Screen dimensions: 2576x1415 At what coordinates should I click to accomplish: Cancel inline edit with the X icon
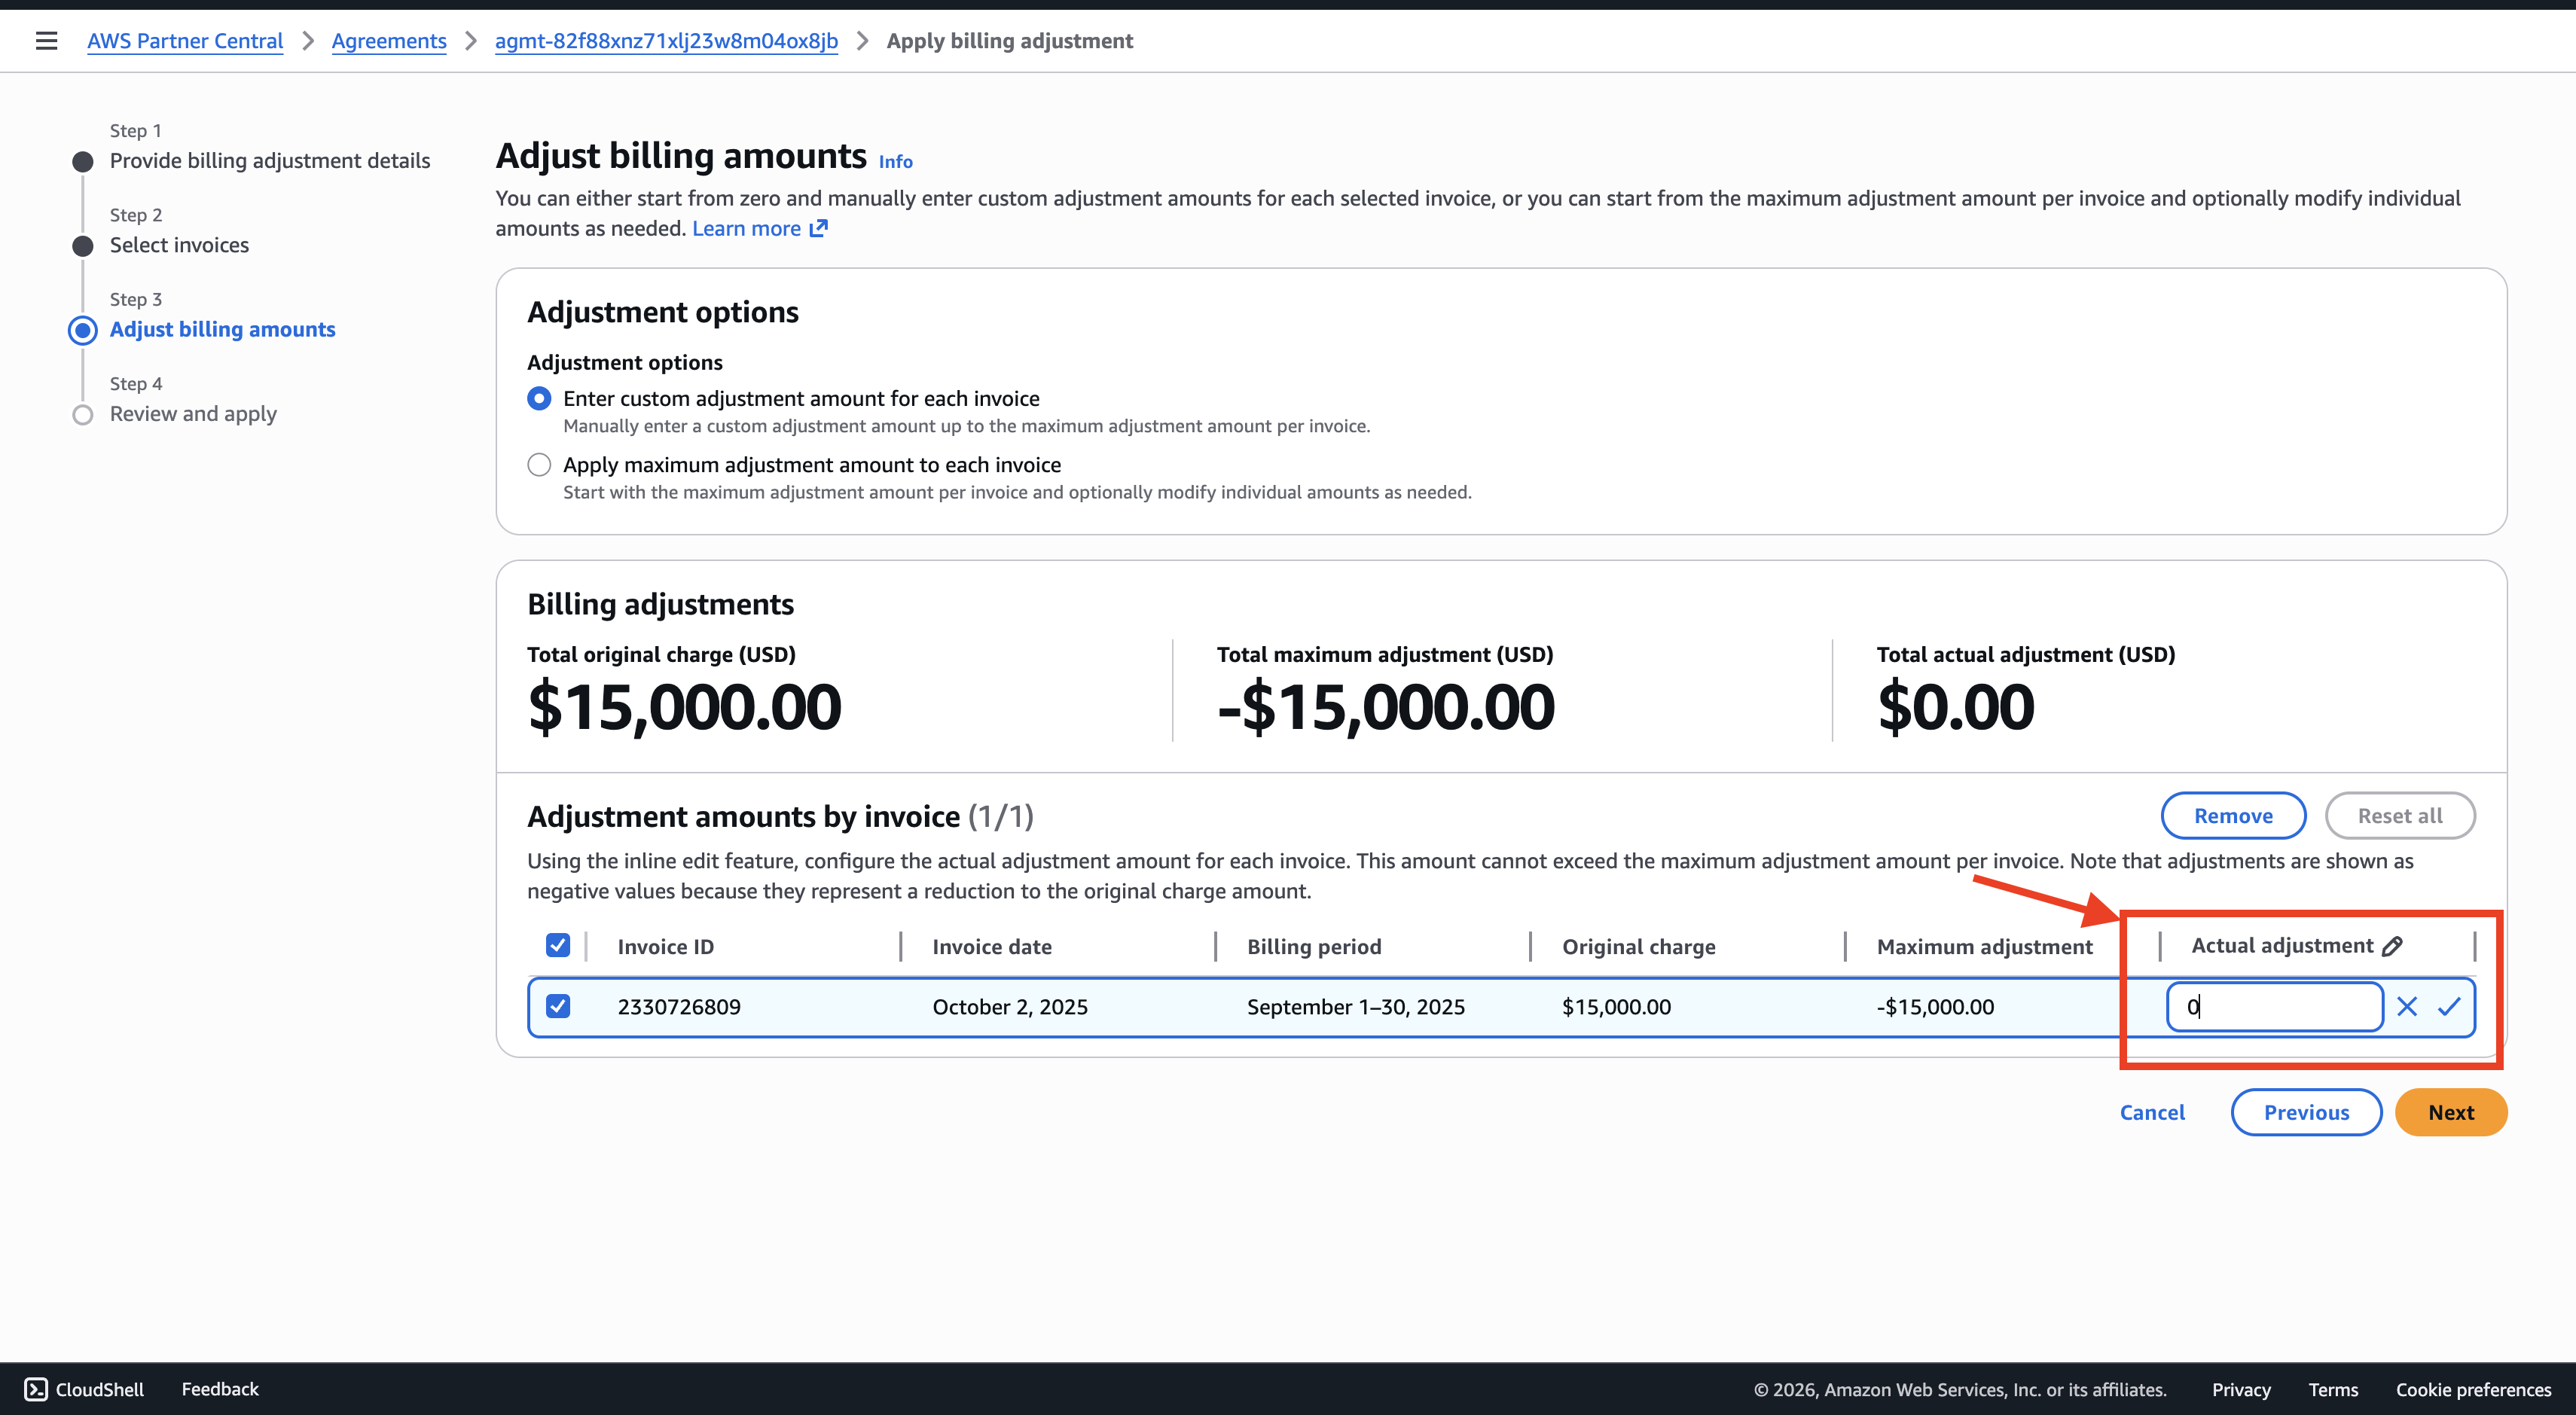(2407, 1007)
